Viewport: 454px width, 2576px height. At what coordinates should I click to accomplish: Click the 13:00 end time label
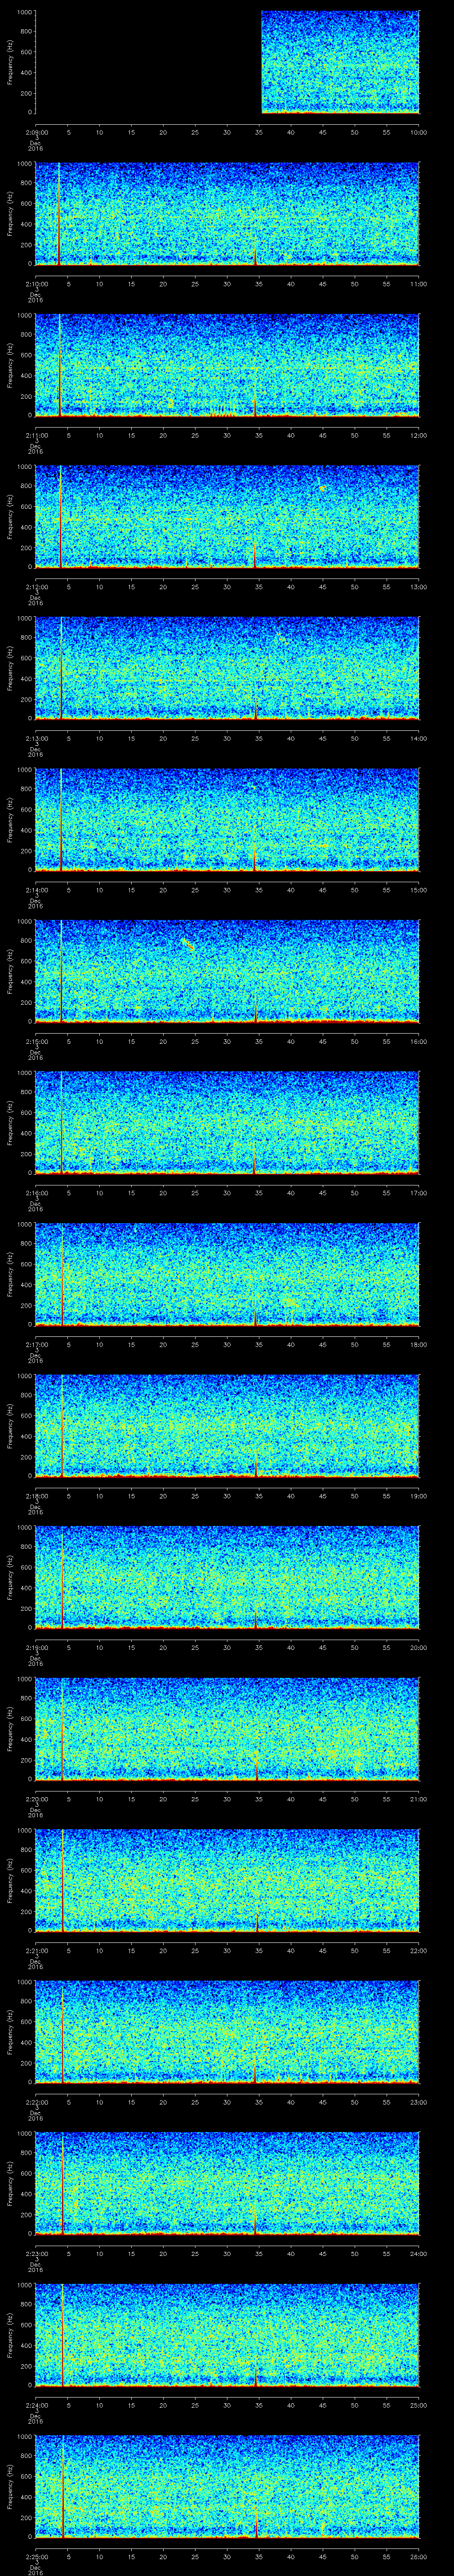coord(418,587)
